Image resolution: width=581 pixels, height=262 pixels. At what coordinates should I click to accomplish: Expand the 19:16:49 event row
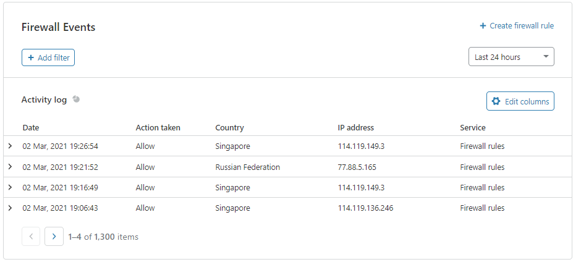[x=10, y=187]
